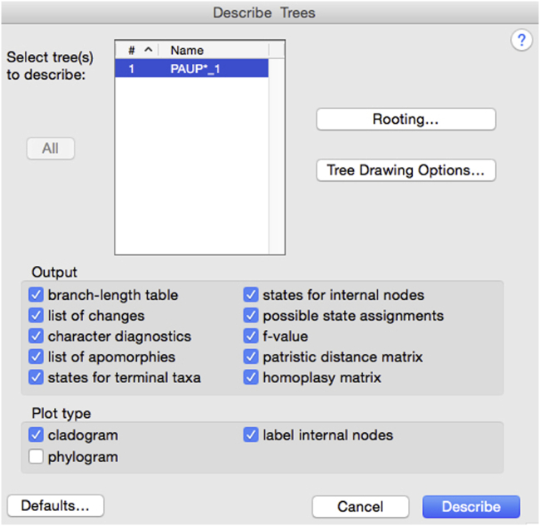Toggle patristic distance matrix output
Image resolution: width=540 pixels, height=526 pixels.
click(x=251, y=357)
